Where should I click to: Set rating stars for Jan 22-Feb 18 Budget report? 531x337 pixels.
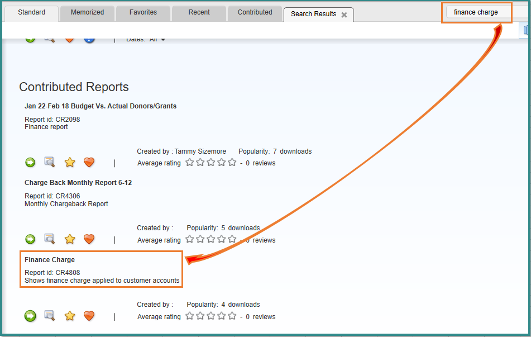(x=211, y=163)
